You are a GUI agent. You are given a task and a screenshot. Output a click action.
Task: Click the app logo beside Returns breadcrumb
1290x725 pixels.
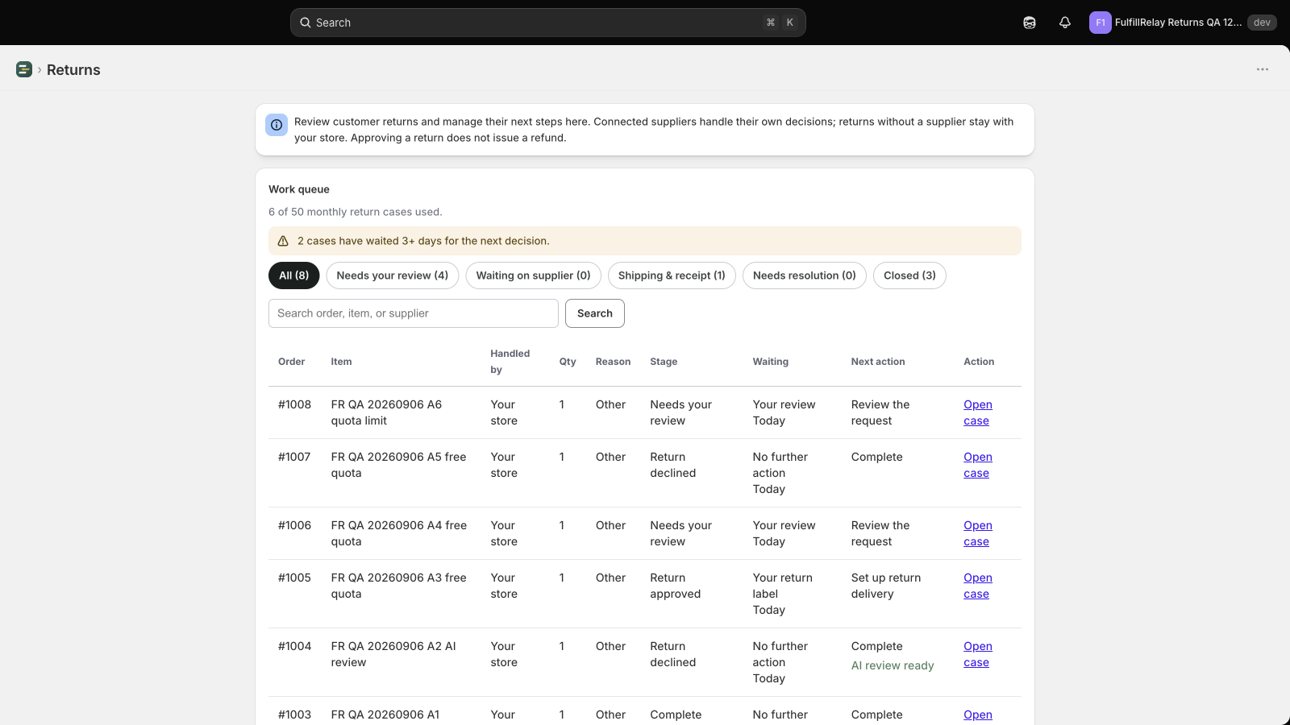24,69
